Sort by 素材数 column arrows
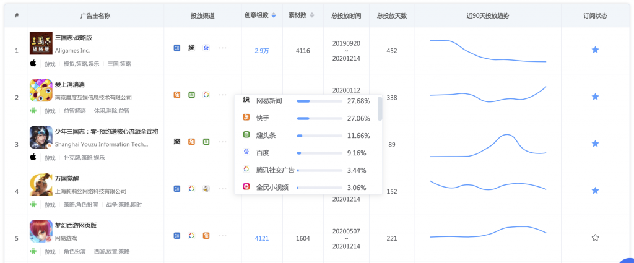 click(312, 15)
